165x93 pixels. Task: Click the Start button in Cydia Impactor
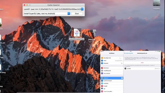[77, 14]
